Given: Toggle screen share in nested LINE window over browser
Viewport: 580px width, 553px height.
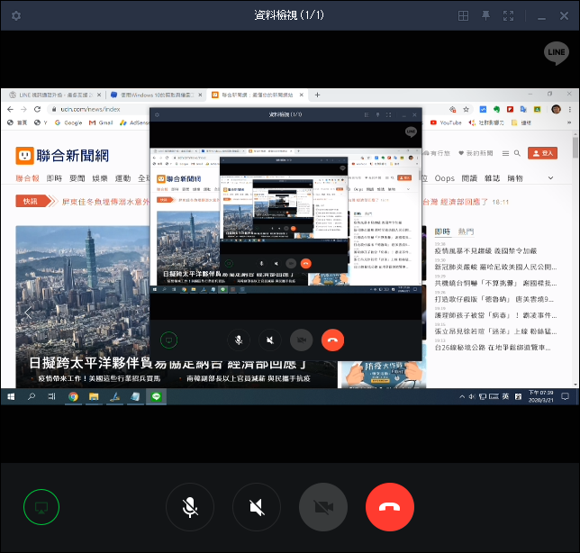Looking at the screenshot, I should tap(168, 340).
